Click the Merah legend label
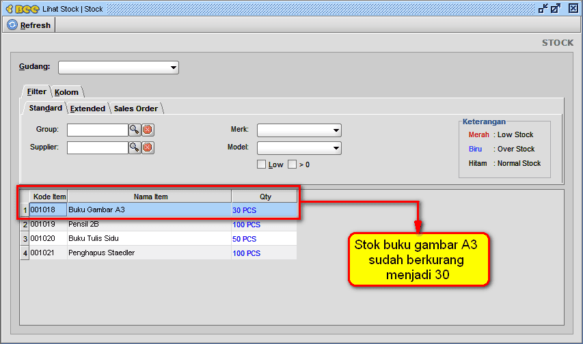Screen dimensions: 583x344 (478, 135)
